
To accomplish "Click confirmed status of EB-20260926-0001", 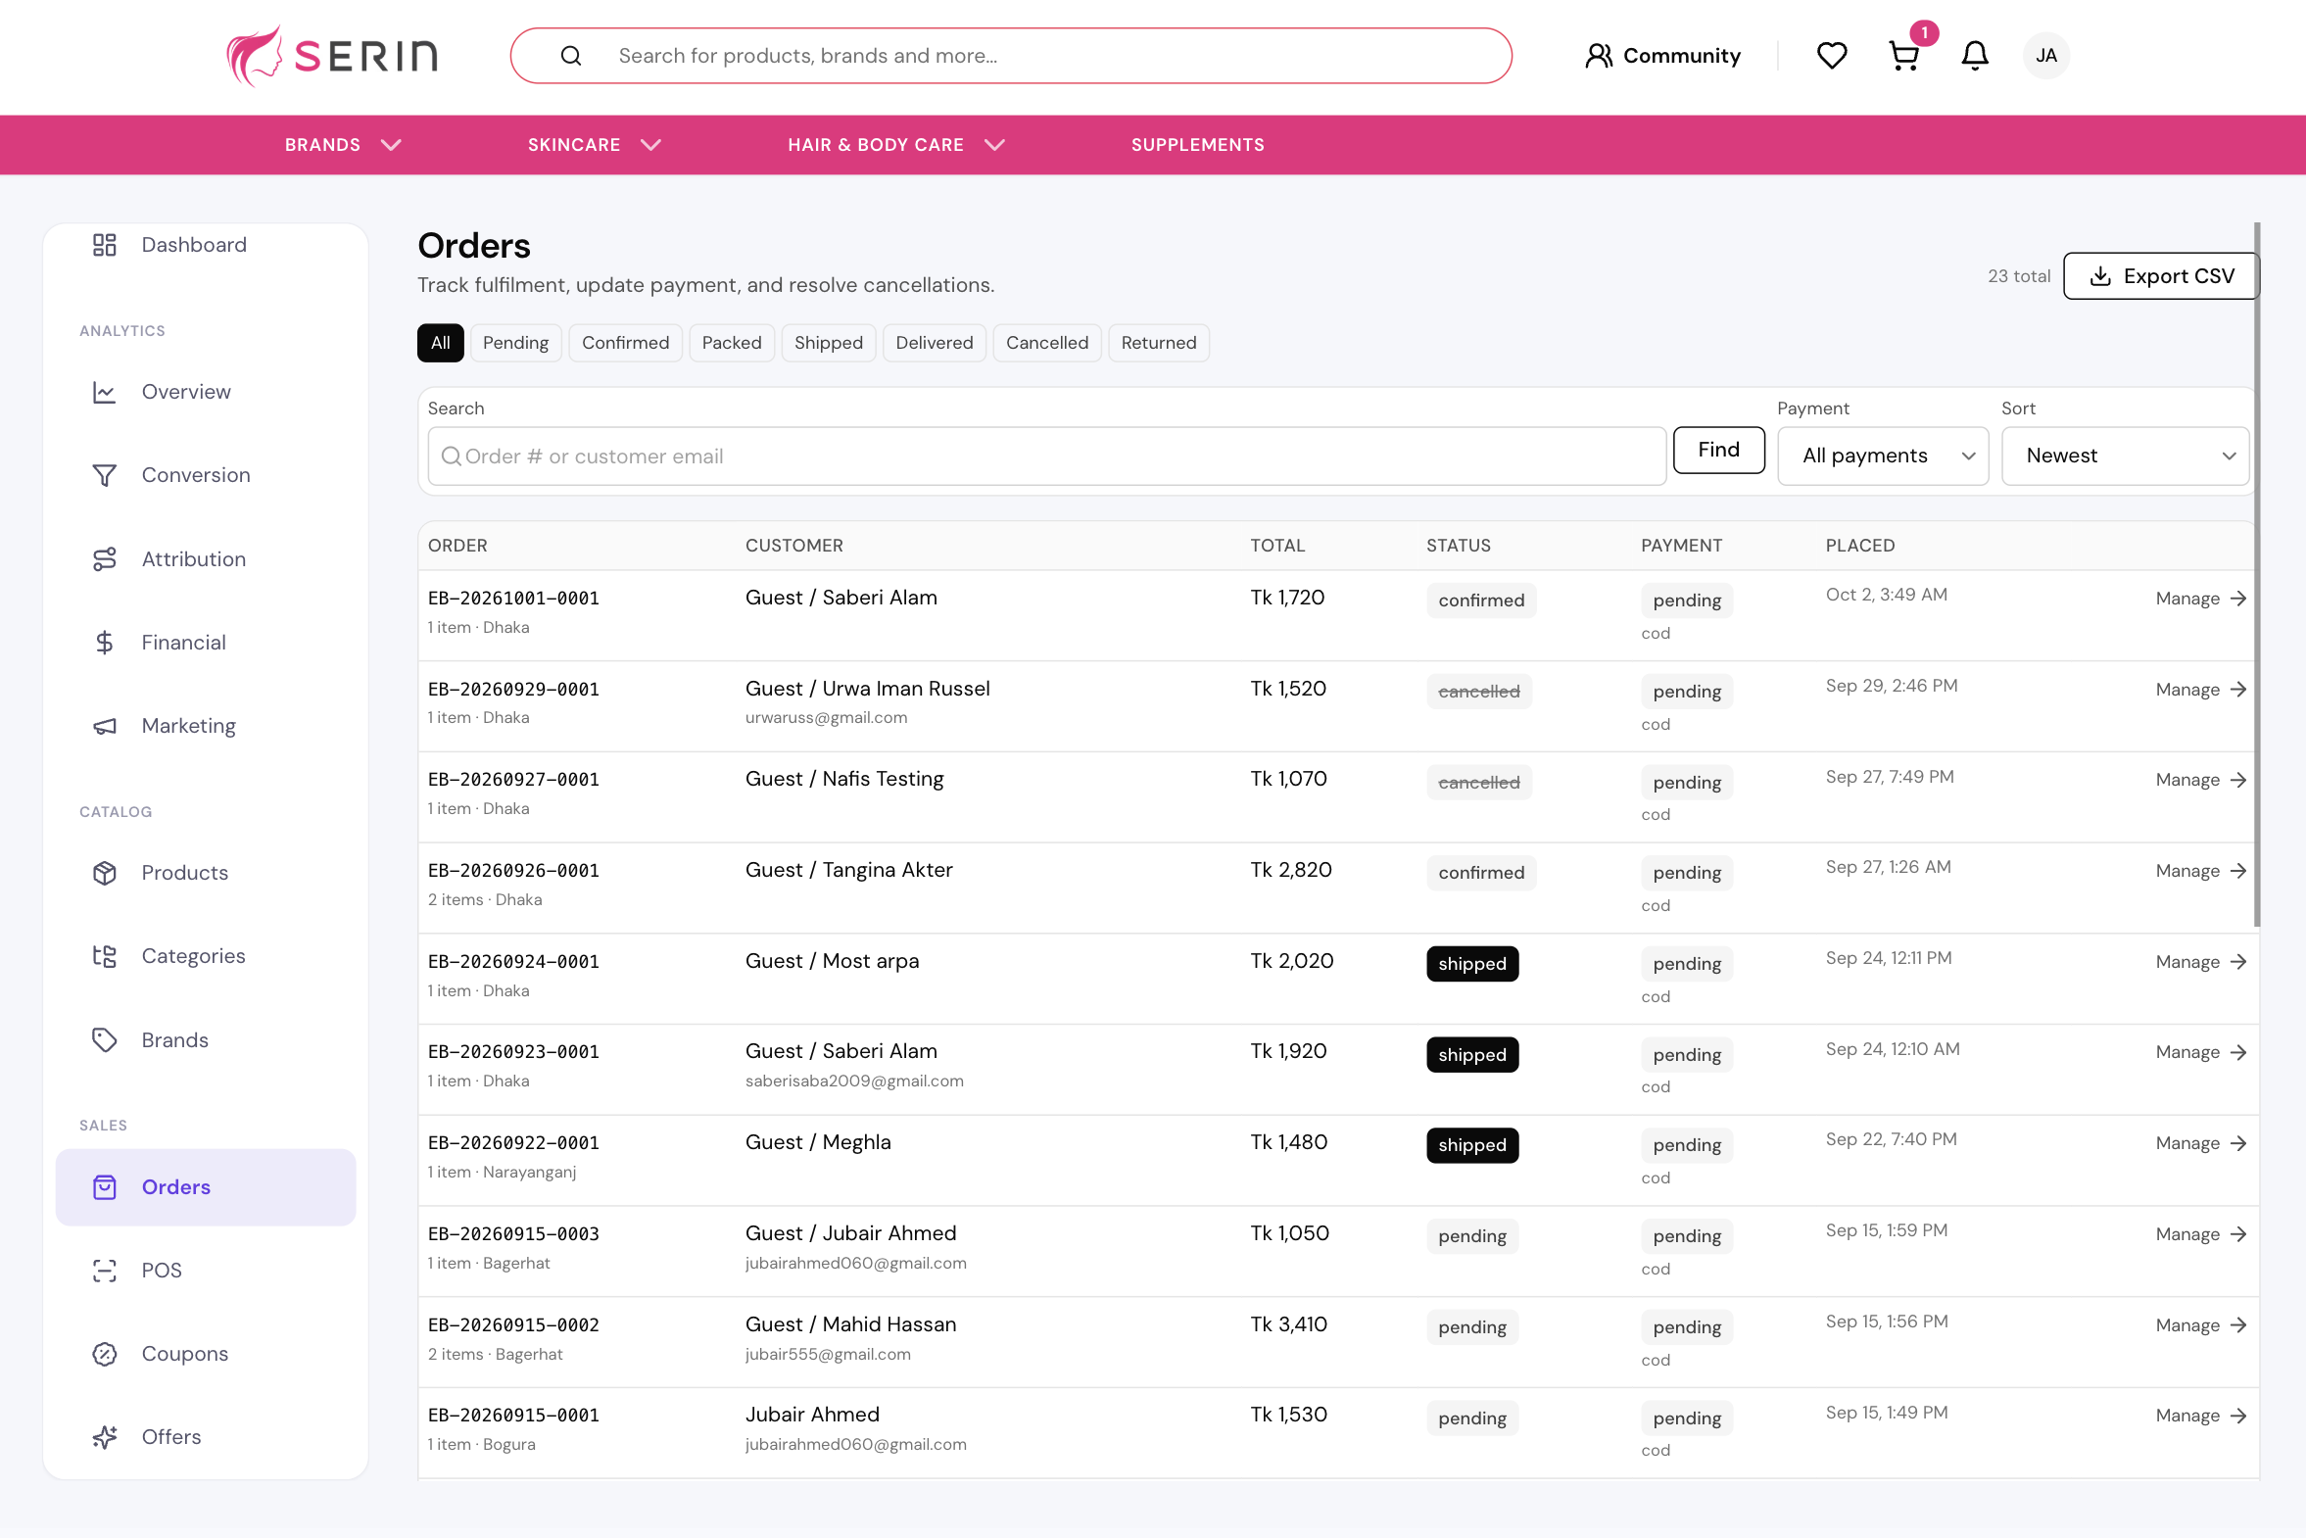I will pos(1481,873).
